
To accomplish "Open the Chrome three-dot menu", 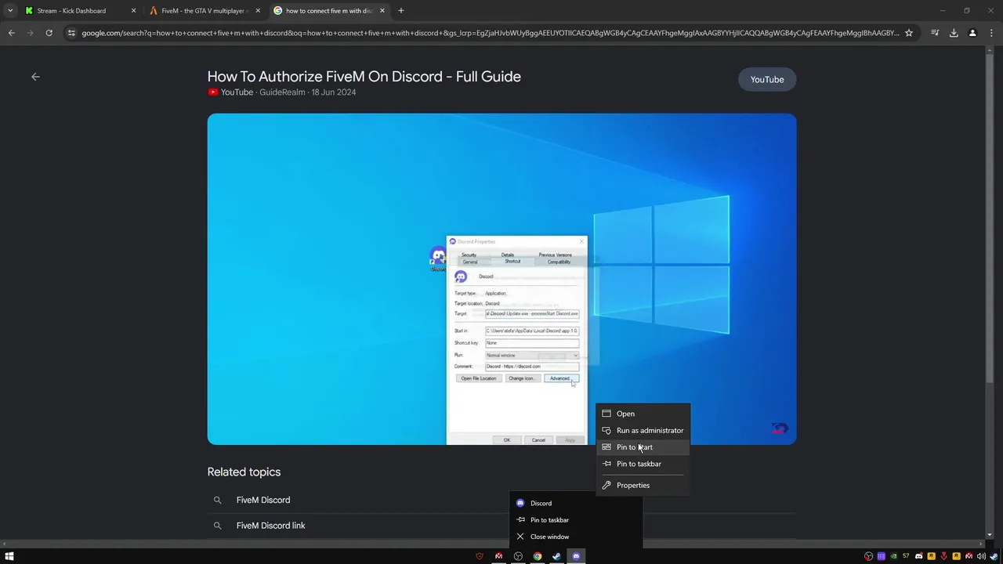I will (992, 33).
